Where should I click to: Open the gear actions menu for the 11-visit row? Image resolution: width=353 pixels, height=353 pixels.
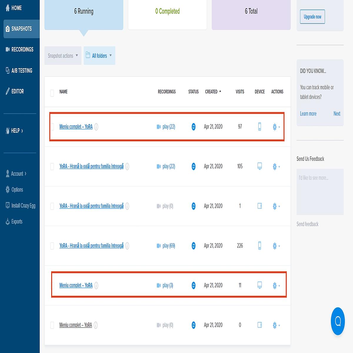(x=276, y=285)
